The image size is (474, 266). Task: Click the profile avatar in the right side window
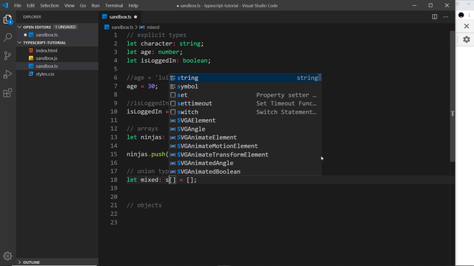tap(461, 15)
